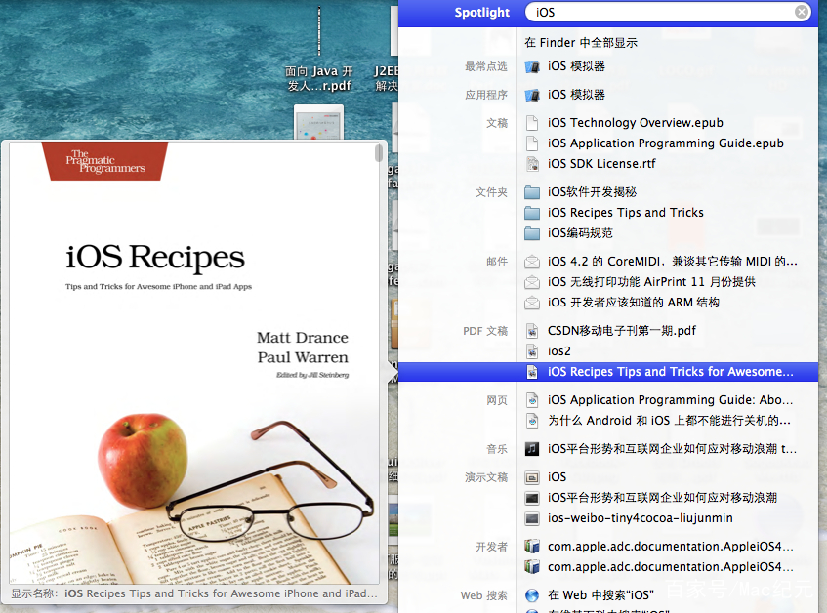Viewport: 827px width, 613px height.
Task: Clear the Spotlight search field
Action: pos(802,13)
